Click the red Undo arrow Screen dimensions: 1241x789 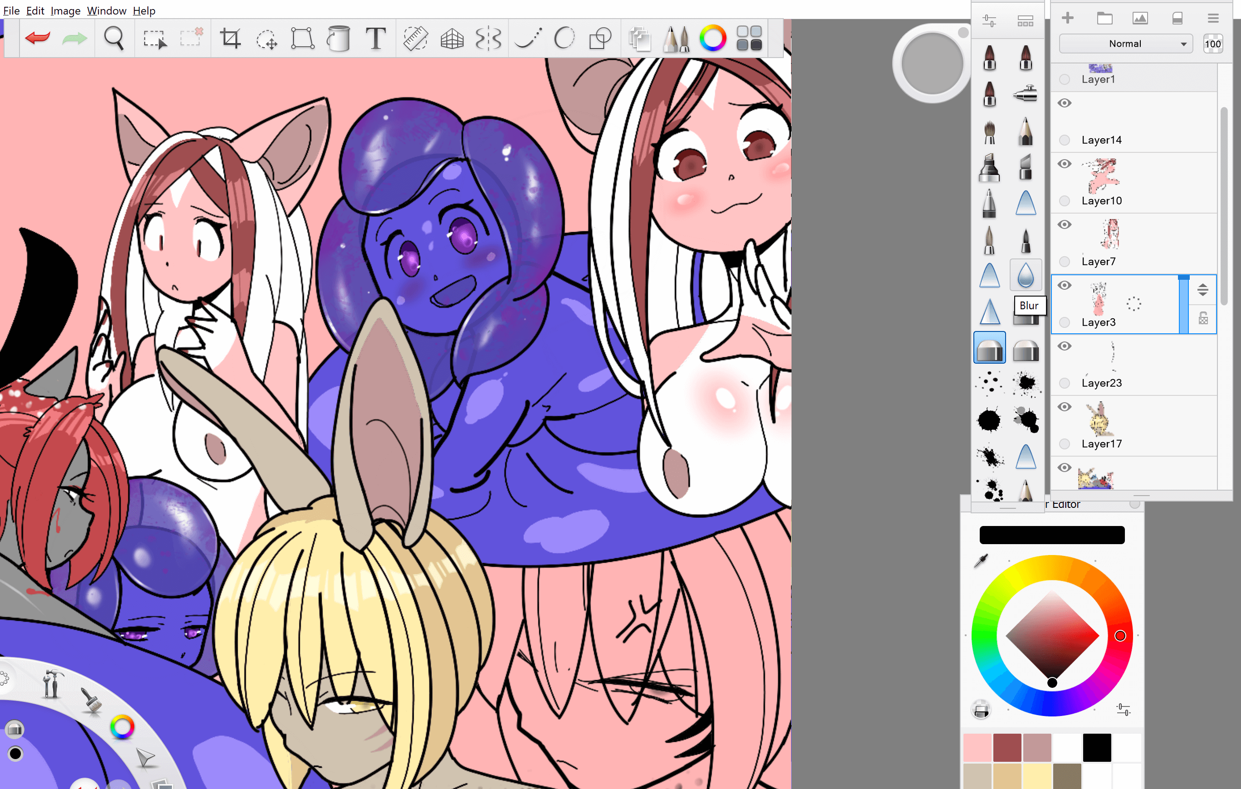37,38
